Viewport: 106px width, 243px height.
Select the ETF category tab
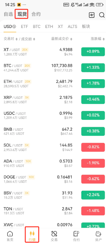pos(24,27)
